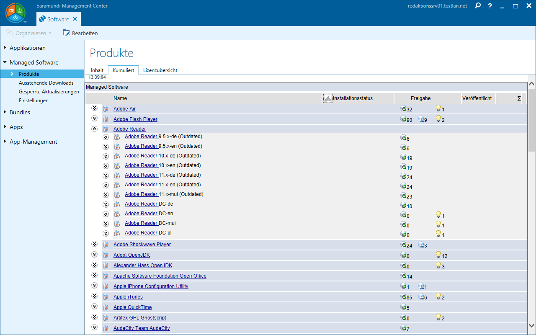The height and width of the screenshot is (335, 536).
Task: Click the vertical scrollbar down arrow
Action: (532, 325)
